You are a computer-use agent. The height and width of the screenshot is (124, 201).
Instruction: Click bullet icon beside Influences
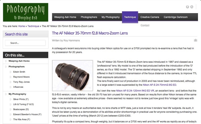tap(11, 87)
